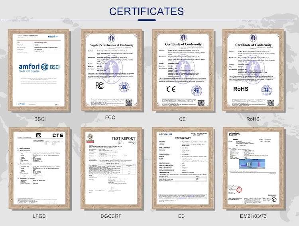Click 'TEST REPORT' heading on eurofins document
The height and width of the screenshot is (230, 299).
(183, 138)
